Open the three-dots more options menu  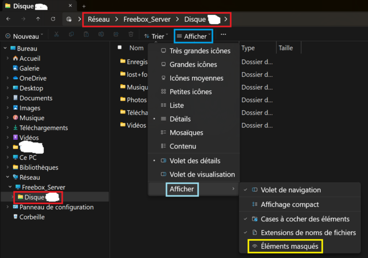point(224,34)
